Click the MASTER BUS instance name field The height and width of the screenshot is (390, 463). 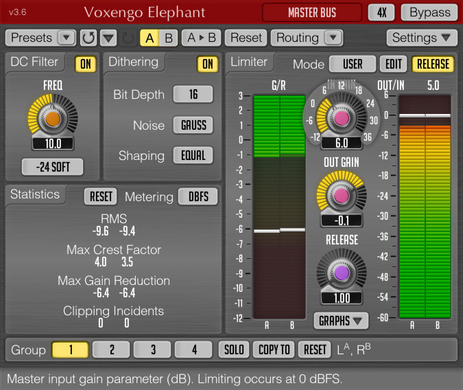pos(312,12)
